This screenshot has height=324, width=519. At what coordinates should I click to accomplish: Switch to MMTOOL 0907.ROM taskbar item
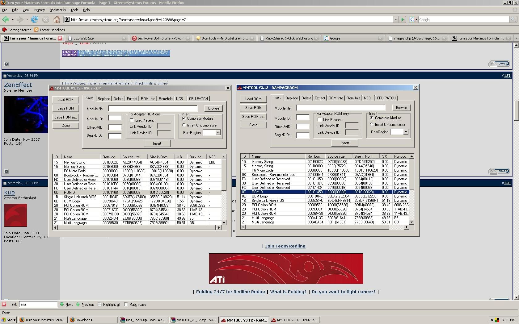pos(295,320)
